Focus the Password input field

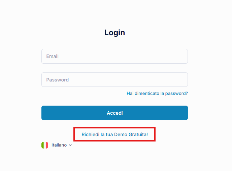(114, 80)
